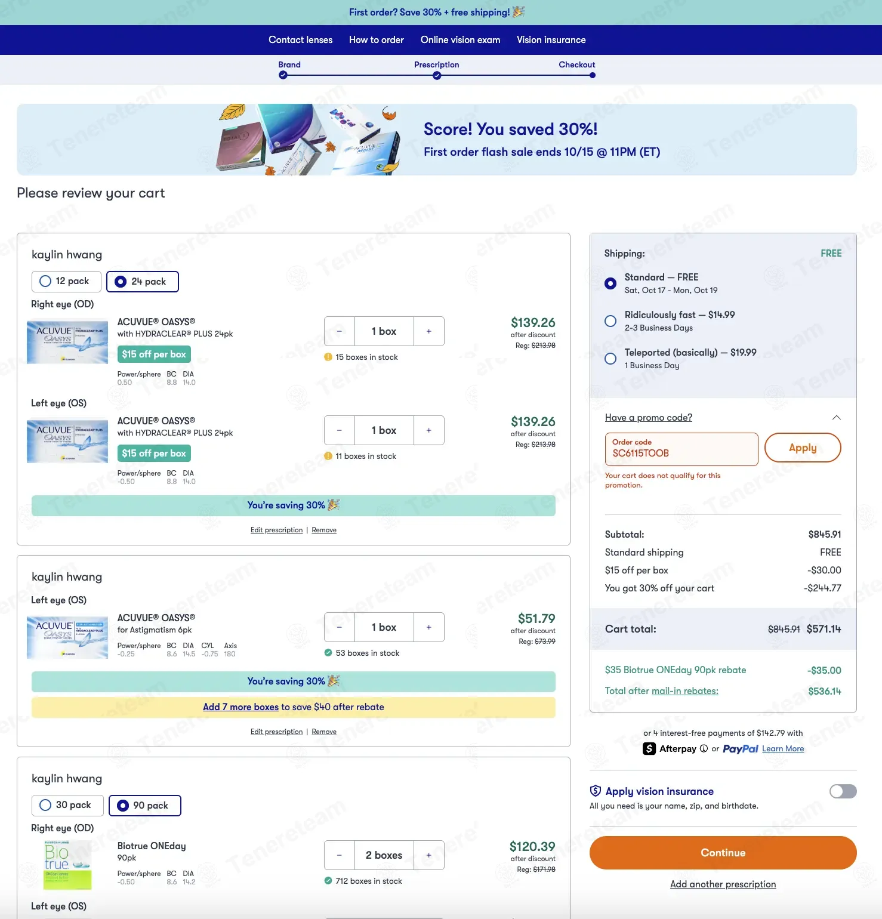Click the Continue button
This screenshot has height=919, width=882.
pos(723,853)
